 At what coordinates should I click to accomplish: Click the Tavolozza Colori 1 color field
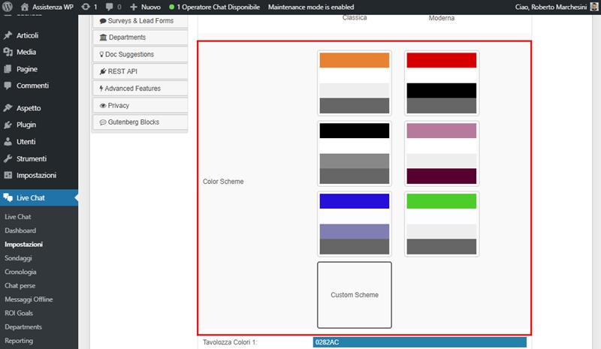click(420, 342)
